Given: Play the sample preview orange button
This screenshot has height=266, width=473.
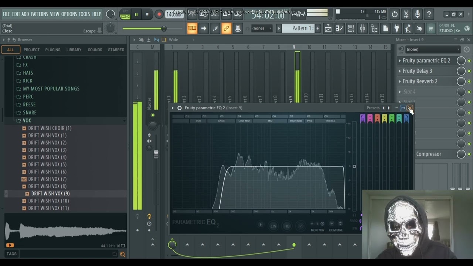Looking at the screenshot, I should 10,245.
